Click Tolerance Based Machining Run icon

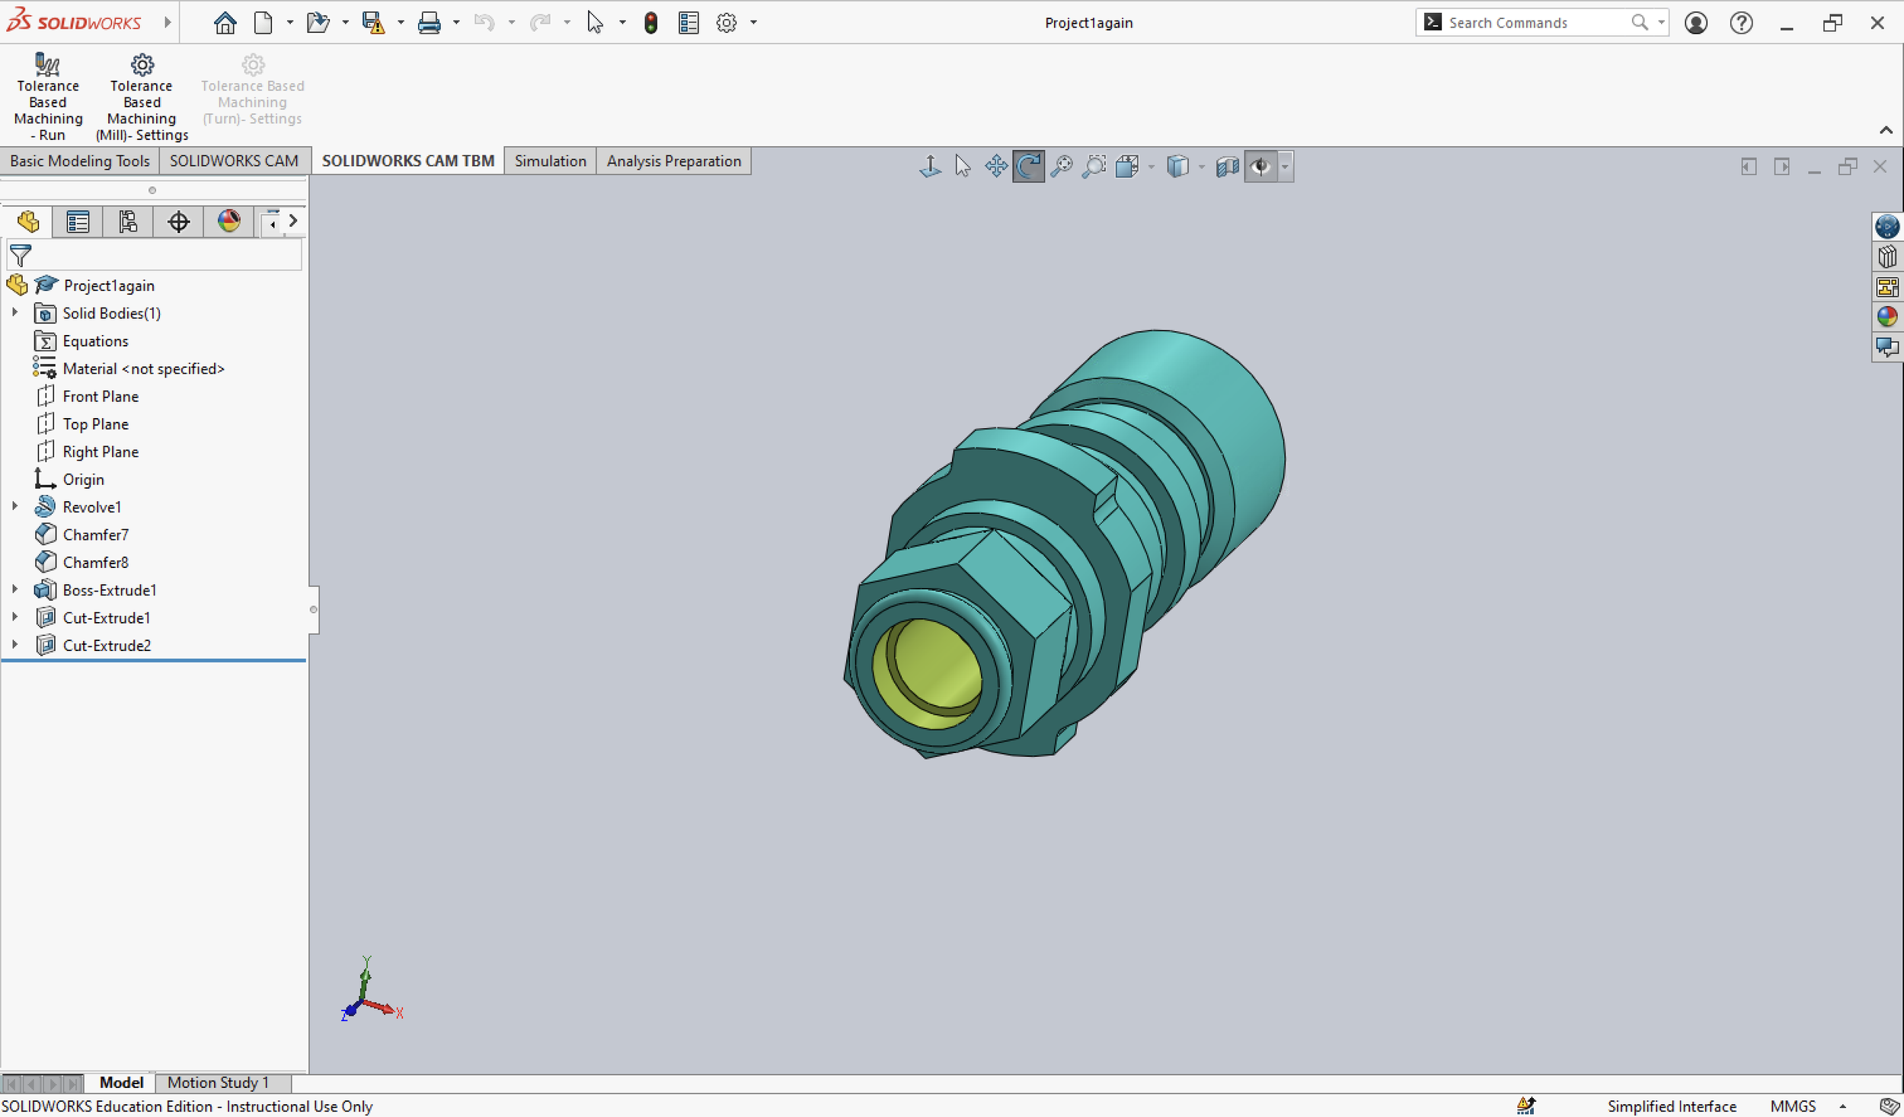[47, 65]
